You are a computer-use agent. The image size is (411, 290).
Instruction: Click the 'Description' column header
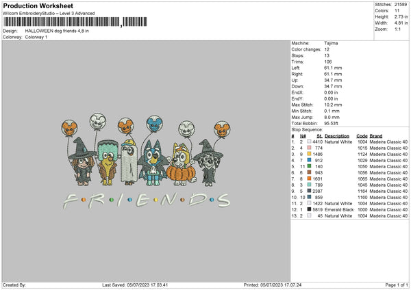337,136
